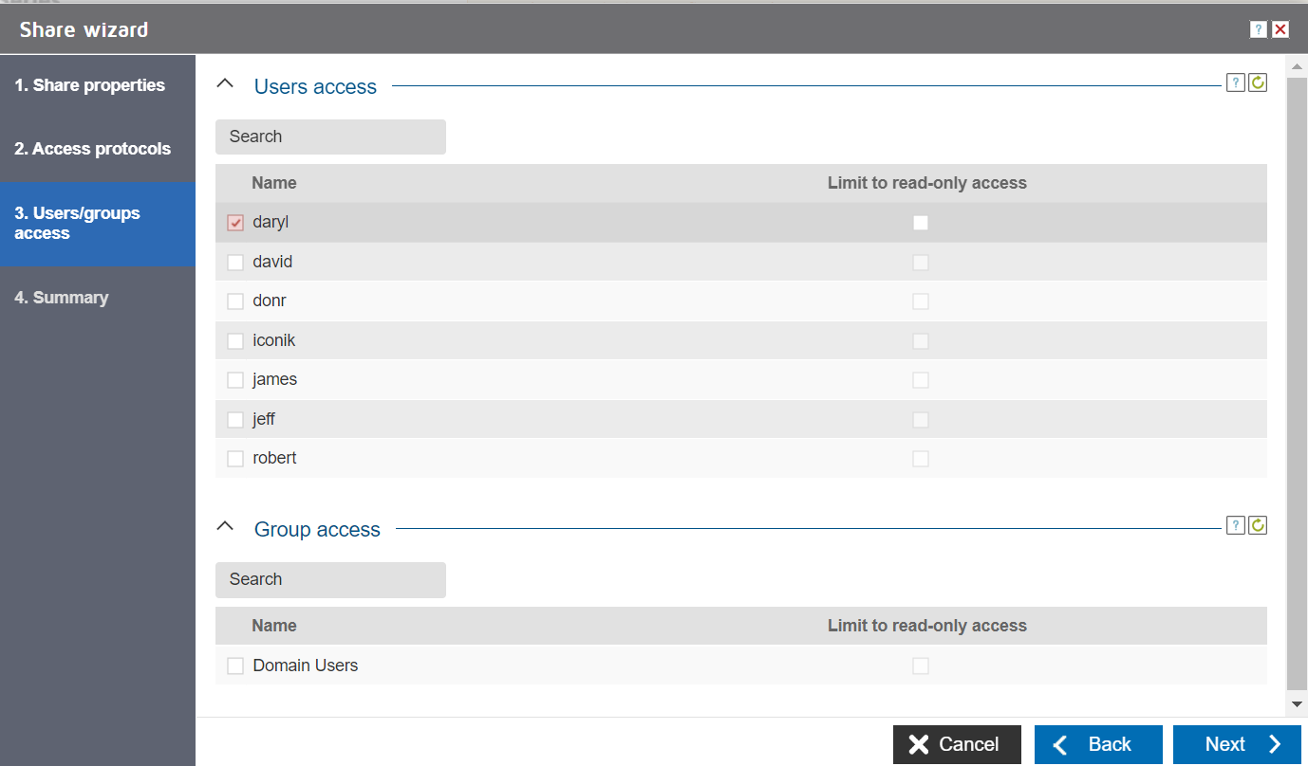
Task: Click help icon in Share wizard title bar
Action: point(1258,29)
